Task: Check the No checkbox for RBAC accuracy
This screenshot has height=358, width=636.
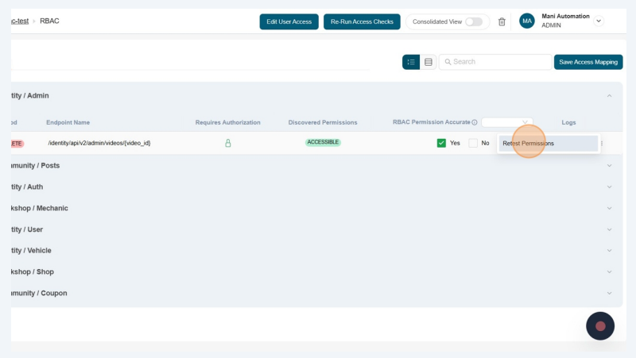Action: pyautogui.click(x=473, y=143)
